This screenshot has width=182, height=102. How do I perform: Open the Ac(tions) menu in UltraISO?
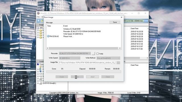pyautogui.click(x=42, y=17)
